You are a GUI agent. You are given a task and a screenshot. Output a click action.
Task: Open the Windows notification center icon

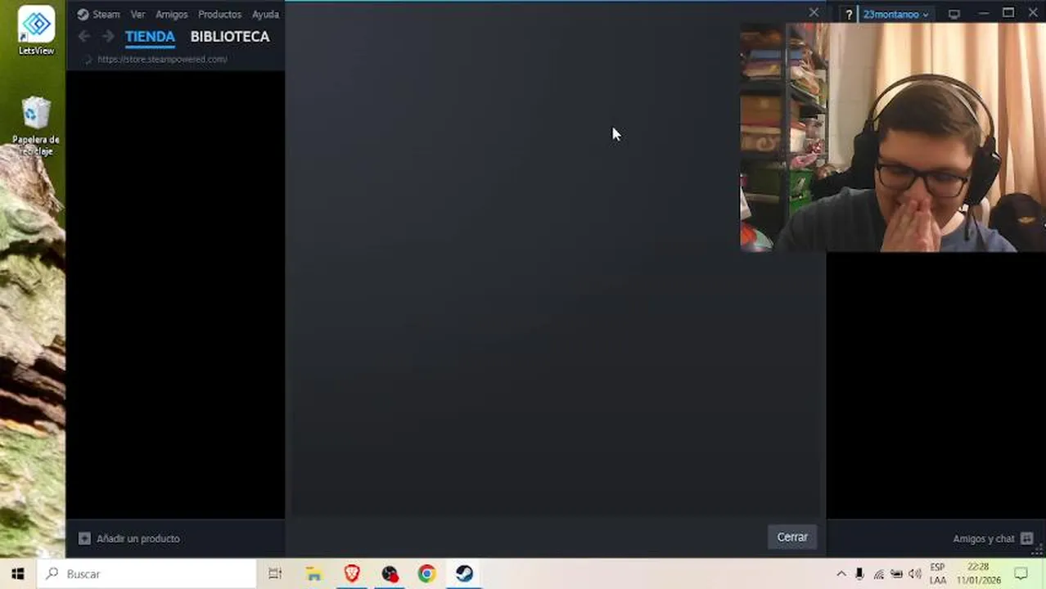(x=1021, y=573)
